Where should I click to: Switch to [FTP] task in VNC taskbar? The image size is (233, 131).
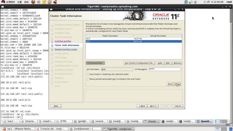(x=64, y=121)
